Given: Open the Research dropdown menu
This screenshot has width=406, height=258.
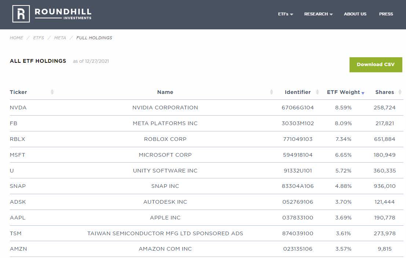Looking at the screenshot, I should pyautogui.click(x=318, y=14).
